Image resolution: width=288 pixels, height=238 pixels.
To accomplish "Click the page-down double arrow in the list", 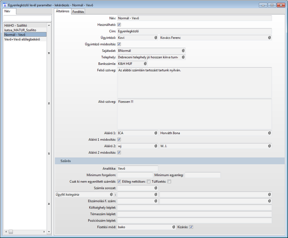I will [49, 154].
